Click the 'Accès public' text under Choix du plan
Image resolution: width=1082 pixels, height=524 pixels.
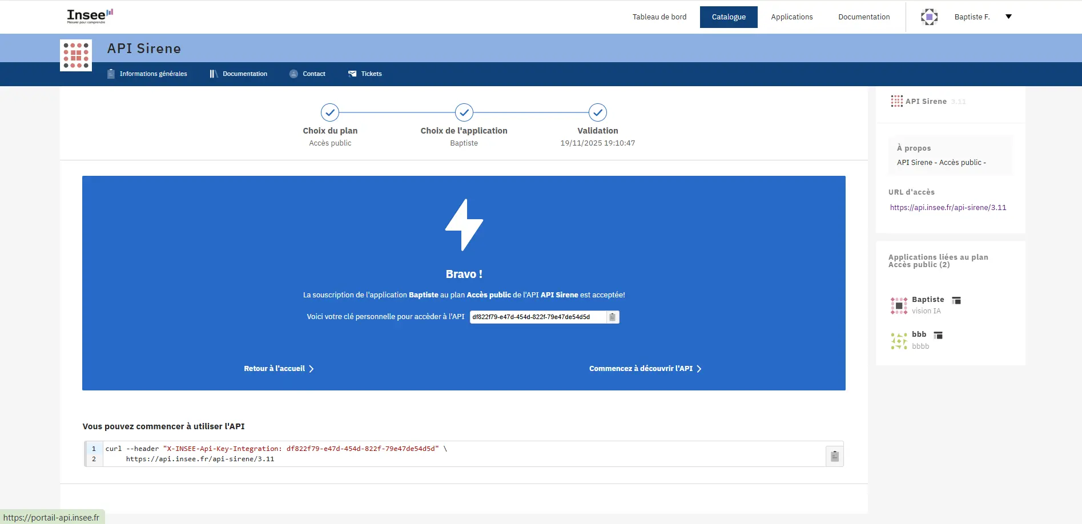coord(330,143)
